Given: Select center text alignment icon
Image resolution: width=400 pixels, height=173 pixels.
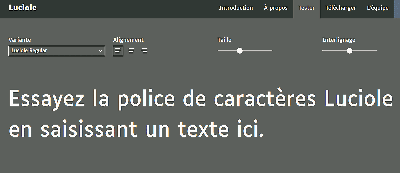Looking at the screenshot, I should [131, 51].
